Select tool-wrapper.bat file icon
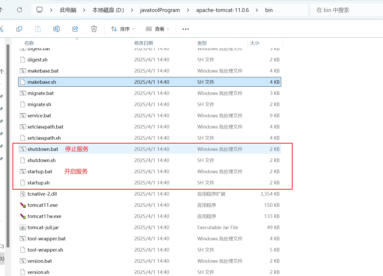Screen dimensions: 383x276 coord(23,239)
